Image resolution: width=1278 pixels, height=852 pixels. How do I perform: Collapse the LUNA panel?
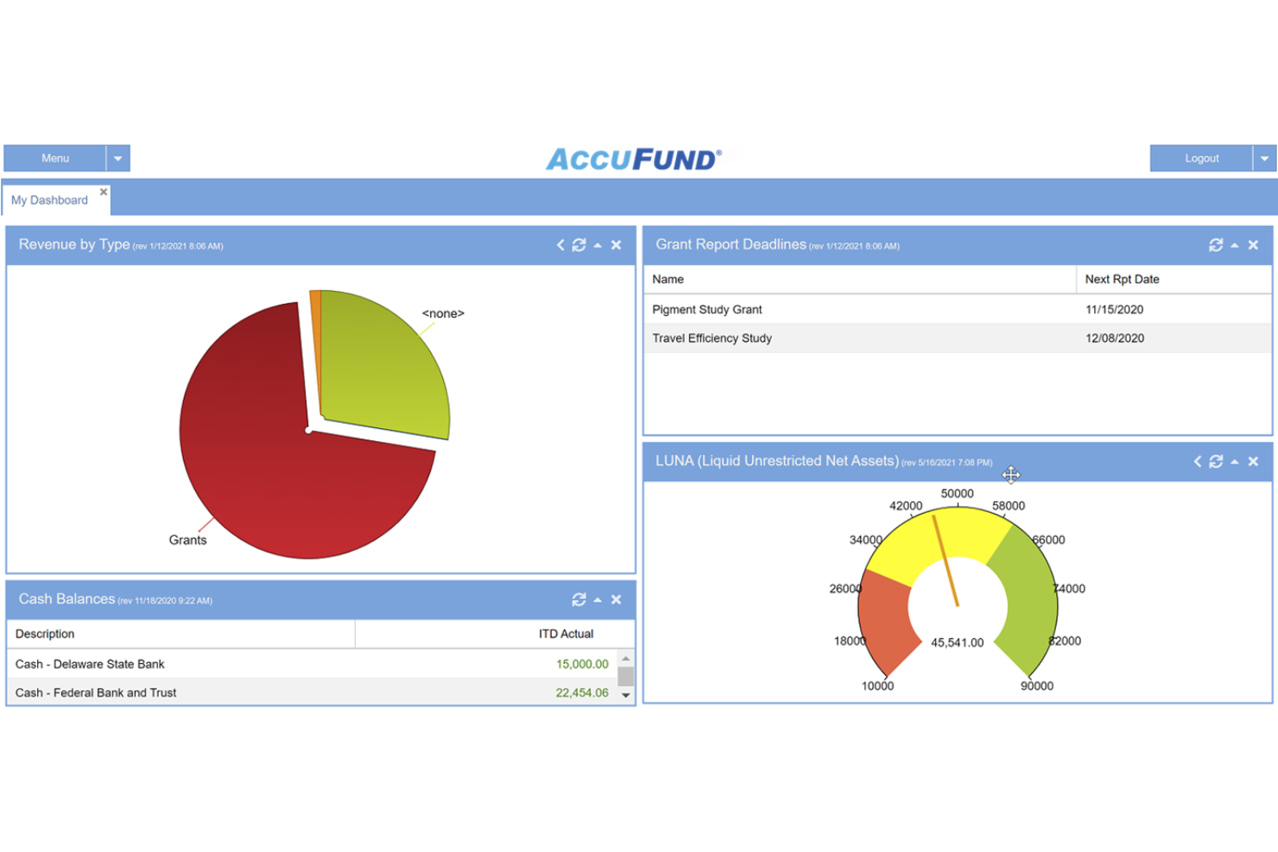click(x=1236, y=462)
